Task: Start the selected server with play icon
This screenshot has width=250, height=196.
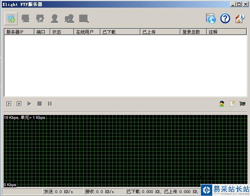Action: tap(29, 104)
